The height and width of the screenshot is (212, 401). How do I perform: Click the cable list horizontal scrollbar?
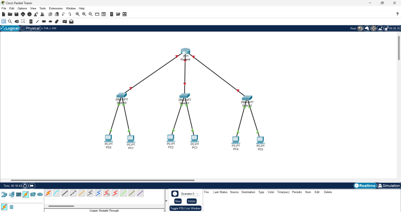coord(61,206)
